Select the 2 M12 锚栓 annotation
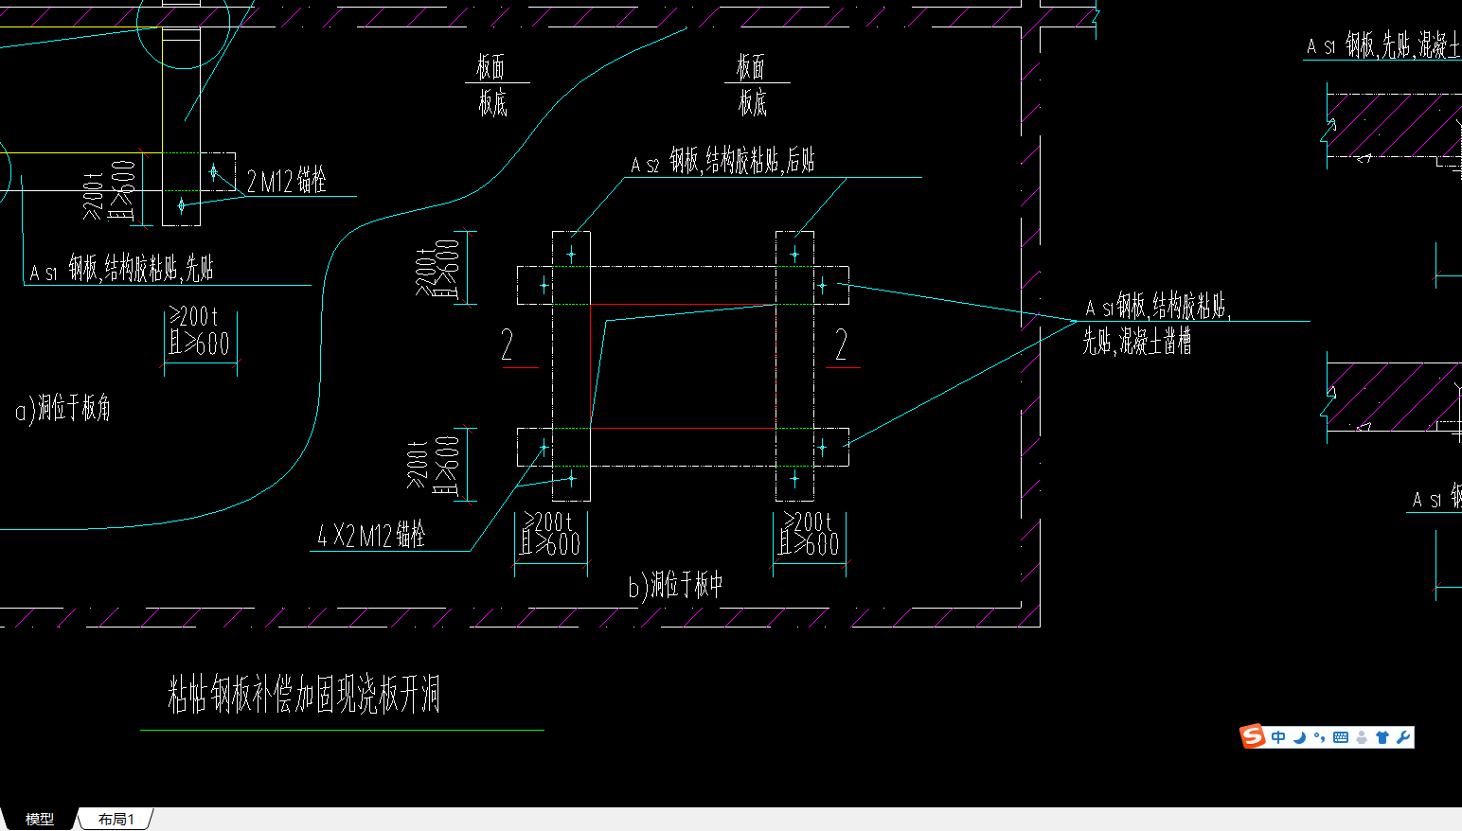This screenshot has height=831, width=1462. [286, 180]
